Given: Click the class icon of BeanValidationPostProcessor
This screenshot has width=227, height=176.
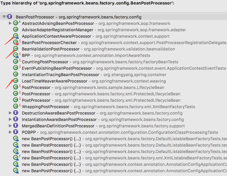Looking at the screenshot, I should (x=16, y=49).
